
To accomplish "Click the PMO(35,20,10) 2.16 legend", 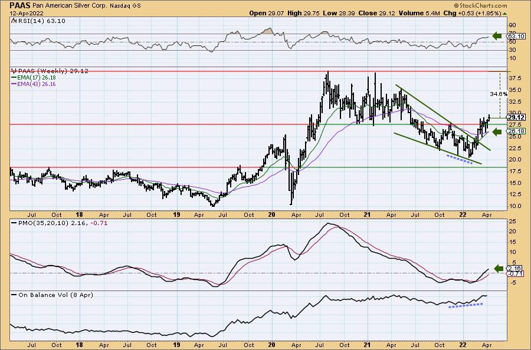I will [49, 223].
